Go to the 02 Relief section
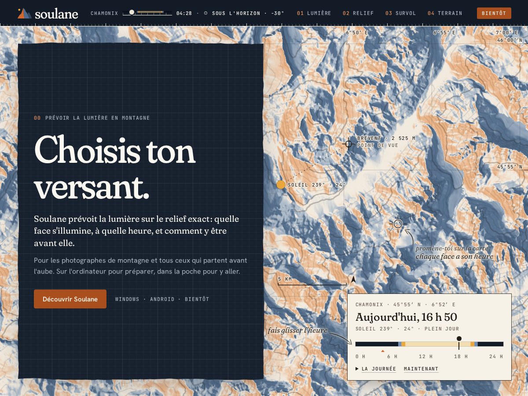The height and width of the screenshot is (396, 528). pos(358,13)
